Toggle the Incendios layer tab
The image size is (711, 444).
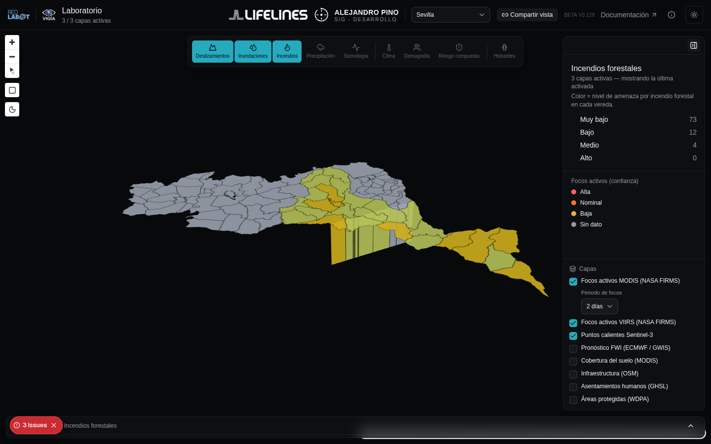pos(287,51)
